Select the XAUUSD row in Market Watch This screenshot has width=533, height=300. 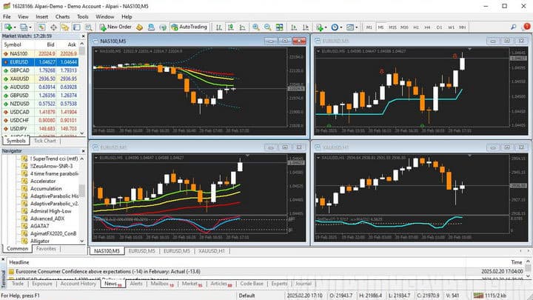pos(40,79)
